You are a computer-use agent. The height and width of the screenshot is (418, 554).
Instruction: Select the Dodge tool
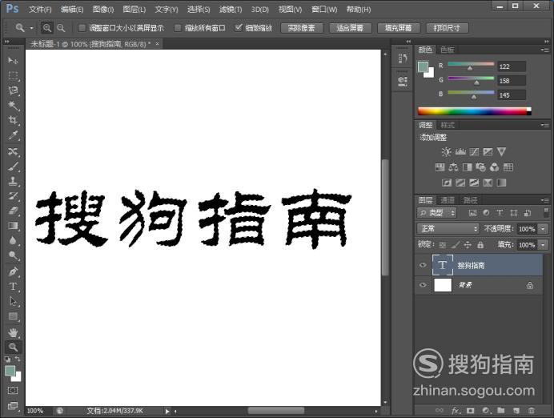coord(13,255)
